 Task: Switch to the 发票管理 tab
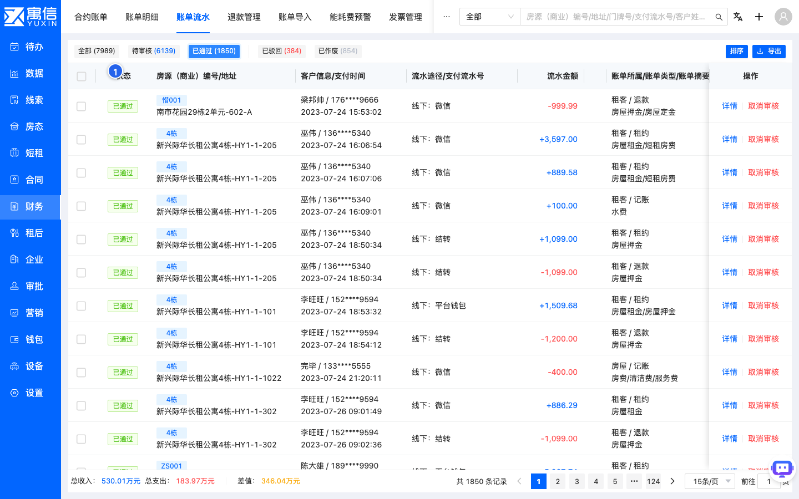[x=406, y=17]
